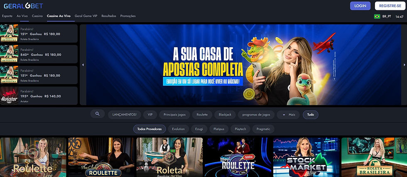
Task: Open Stock Market Live game card
Action: tap(306, 157)
